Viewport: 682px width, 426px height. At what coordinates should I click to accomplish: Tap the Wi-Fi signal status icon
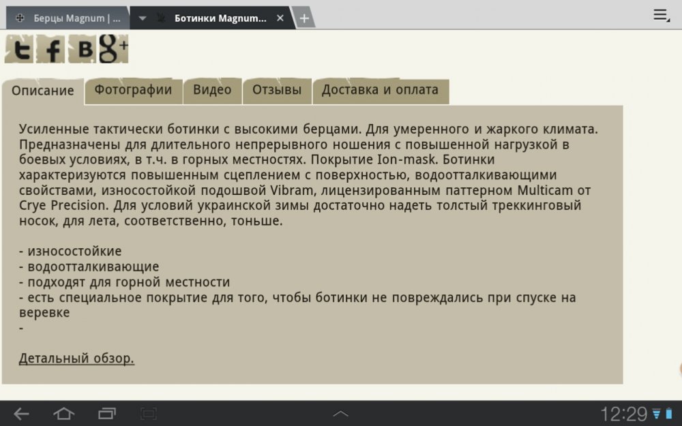(x=656, y=414)
